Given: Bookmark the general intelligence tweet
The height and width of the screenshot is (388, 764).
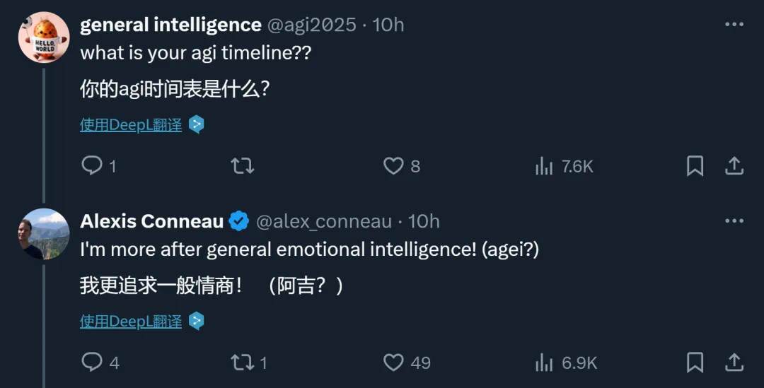Looking at the screenshot, I should (x=695, y=166).
